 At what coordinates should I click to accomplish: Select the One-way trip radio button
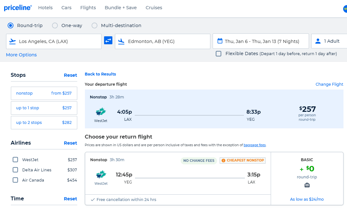pos(55,25)
